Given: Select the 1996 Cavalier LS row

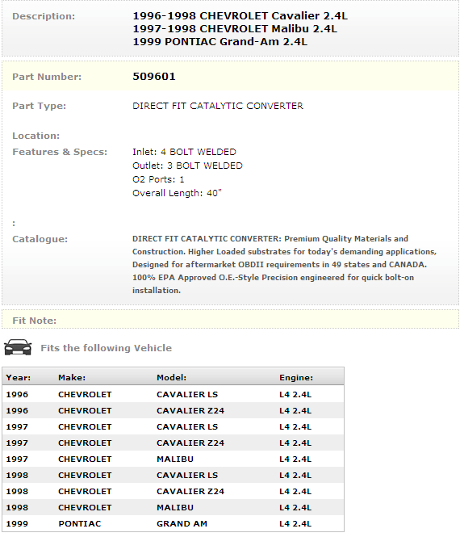Looking at the screenshot, I should (173, 394).
